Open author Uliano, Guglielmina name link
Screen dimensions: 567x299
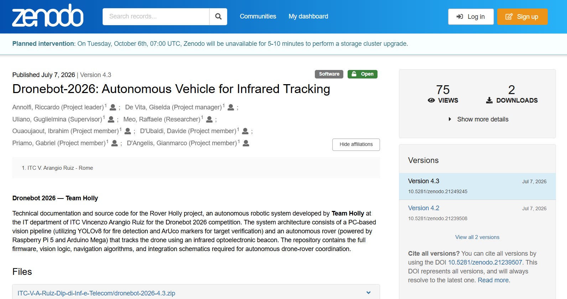(x=57, y=119)
